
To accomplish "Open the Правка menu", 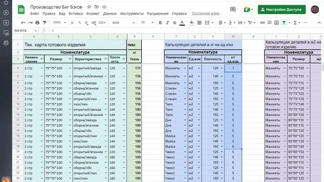I will (49, 14).
